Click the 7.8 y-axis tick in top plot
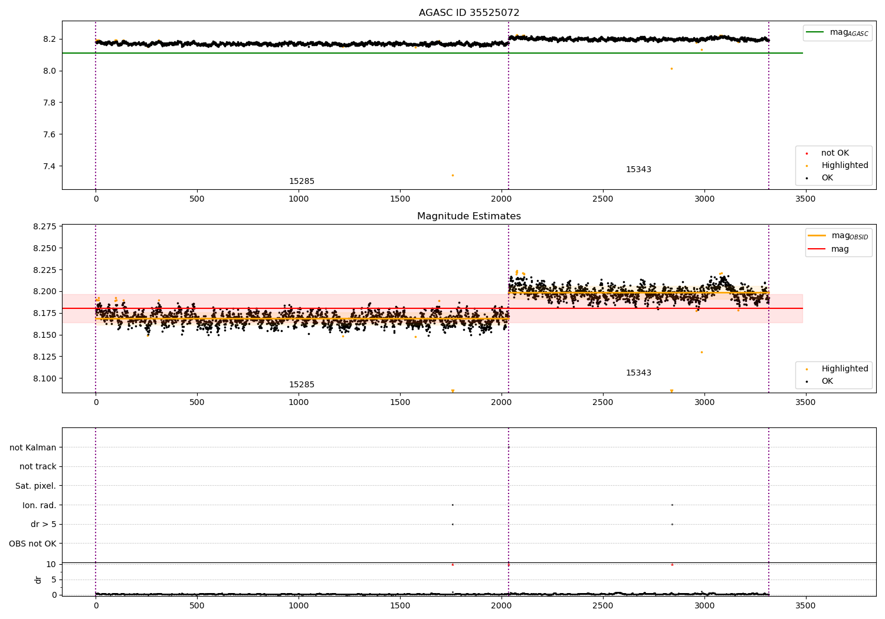This screenshot has height=619, width=885. pyautogui.click(x=50, y=103)
